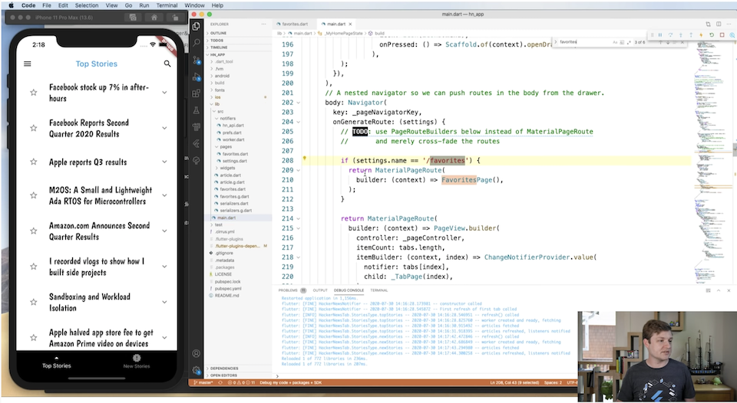Tap New Stories tab in simulator
The width and height of the screenshot is (737, 403).
137,362
